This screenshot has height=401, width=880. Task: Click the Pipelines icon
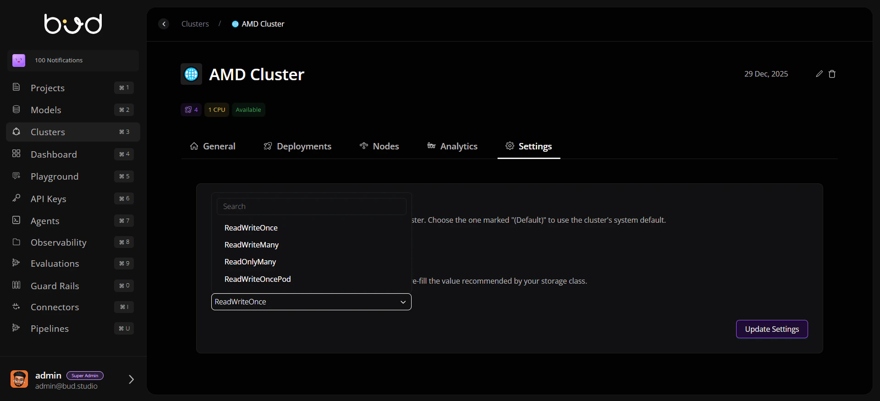click(x=16, y=328)
